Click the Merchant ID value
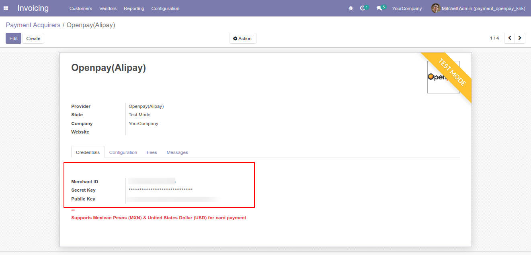Screen dimensions: 531x255 pyautogui.click(x=152, y=182)
